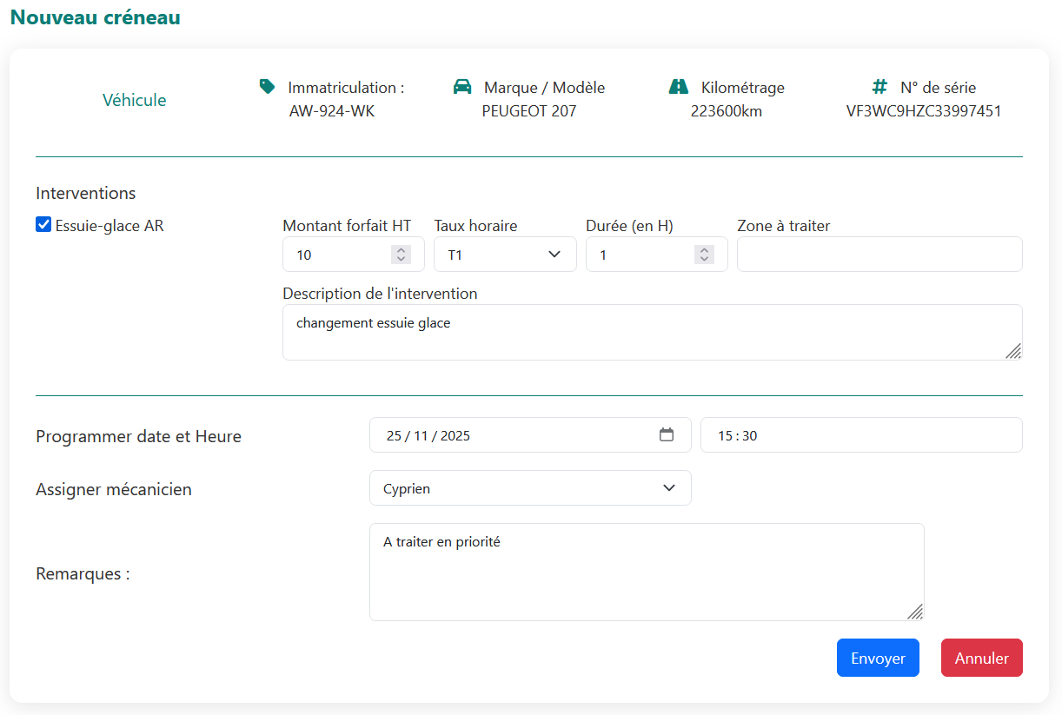Open the calendar picker icon in date field
The width and height of the screenshot is (1062, 715).
(667, 435)
